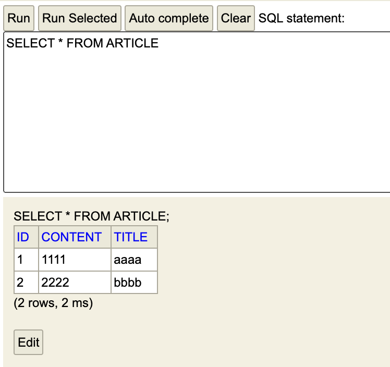
Task: Click the Auto complete button
Action: (x=168, y=18)
